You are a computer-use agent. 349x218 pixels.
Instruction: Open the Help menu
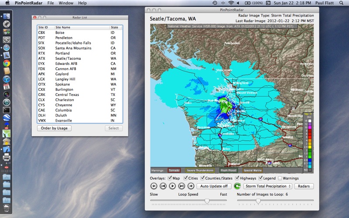tap(82, 3)
